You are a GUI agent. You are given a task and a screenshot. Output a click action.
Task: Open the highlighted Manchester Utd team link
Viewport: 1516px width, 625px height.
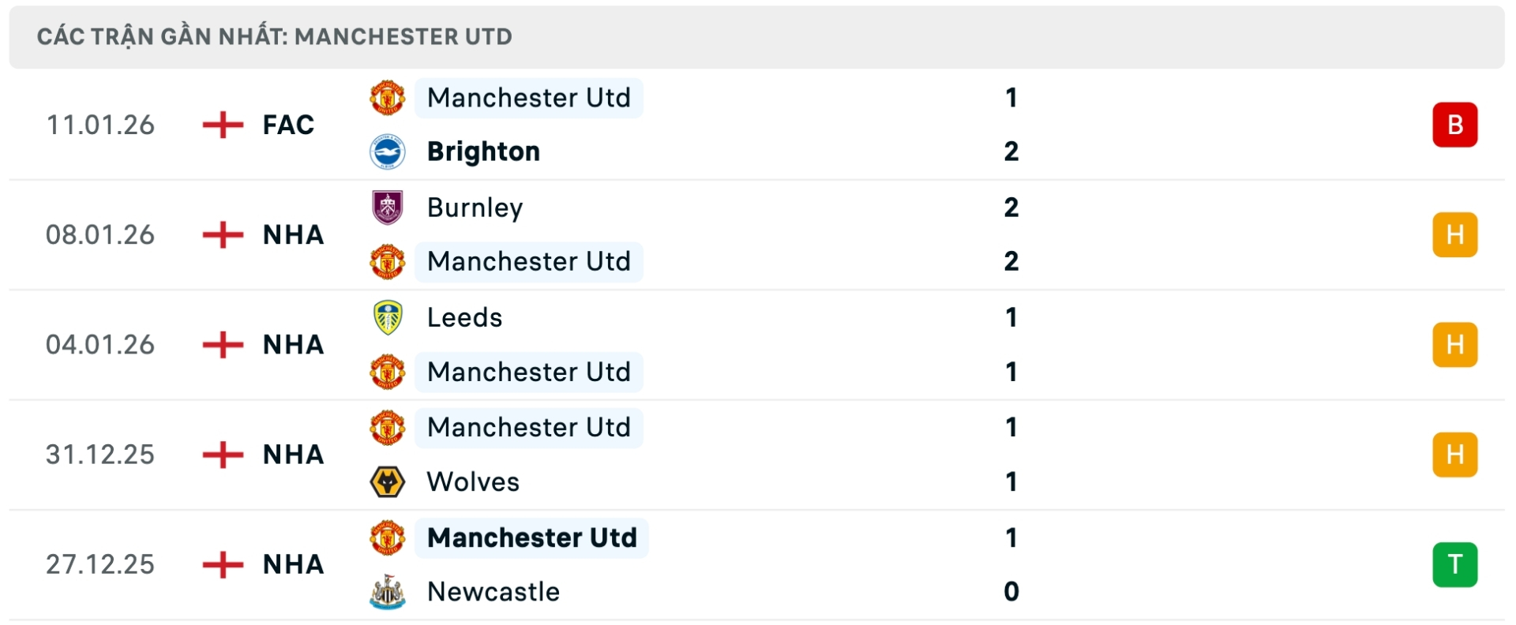(x=528, y=98)
